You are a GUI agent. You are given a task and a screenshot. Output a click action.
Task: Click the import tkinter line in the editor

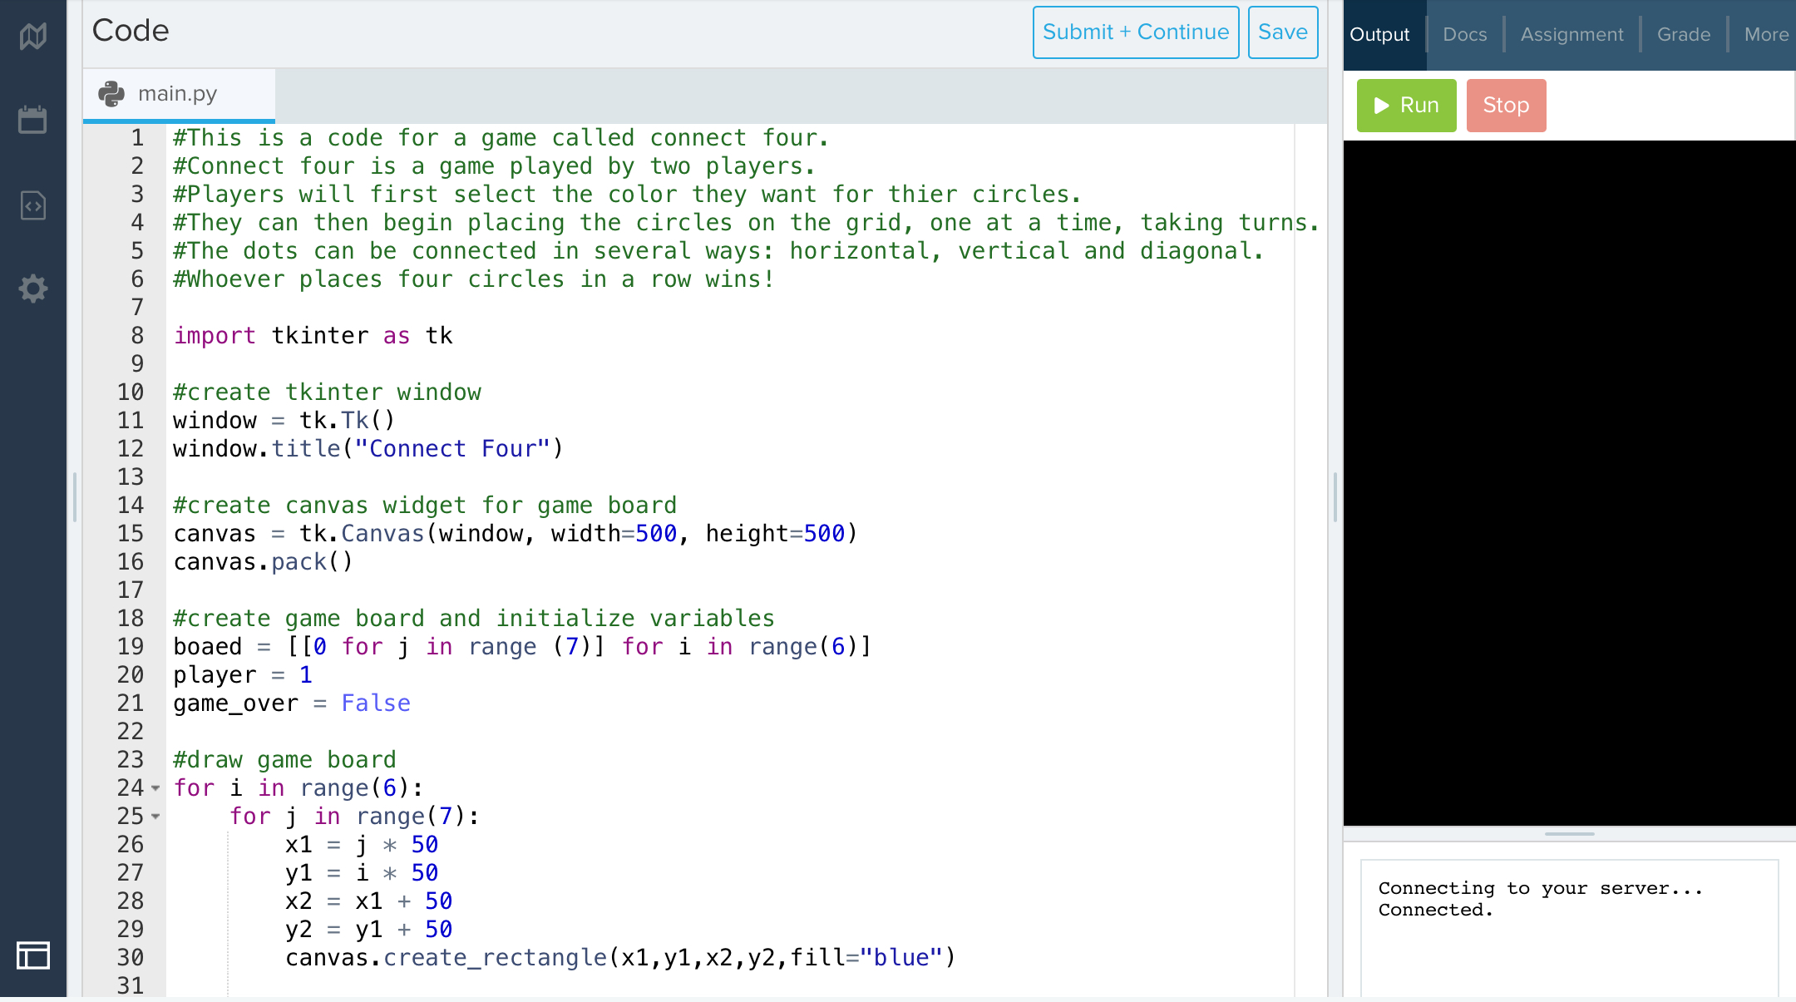tap(313, 336)
